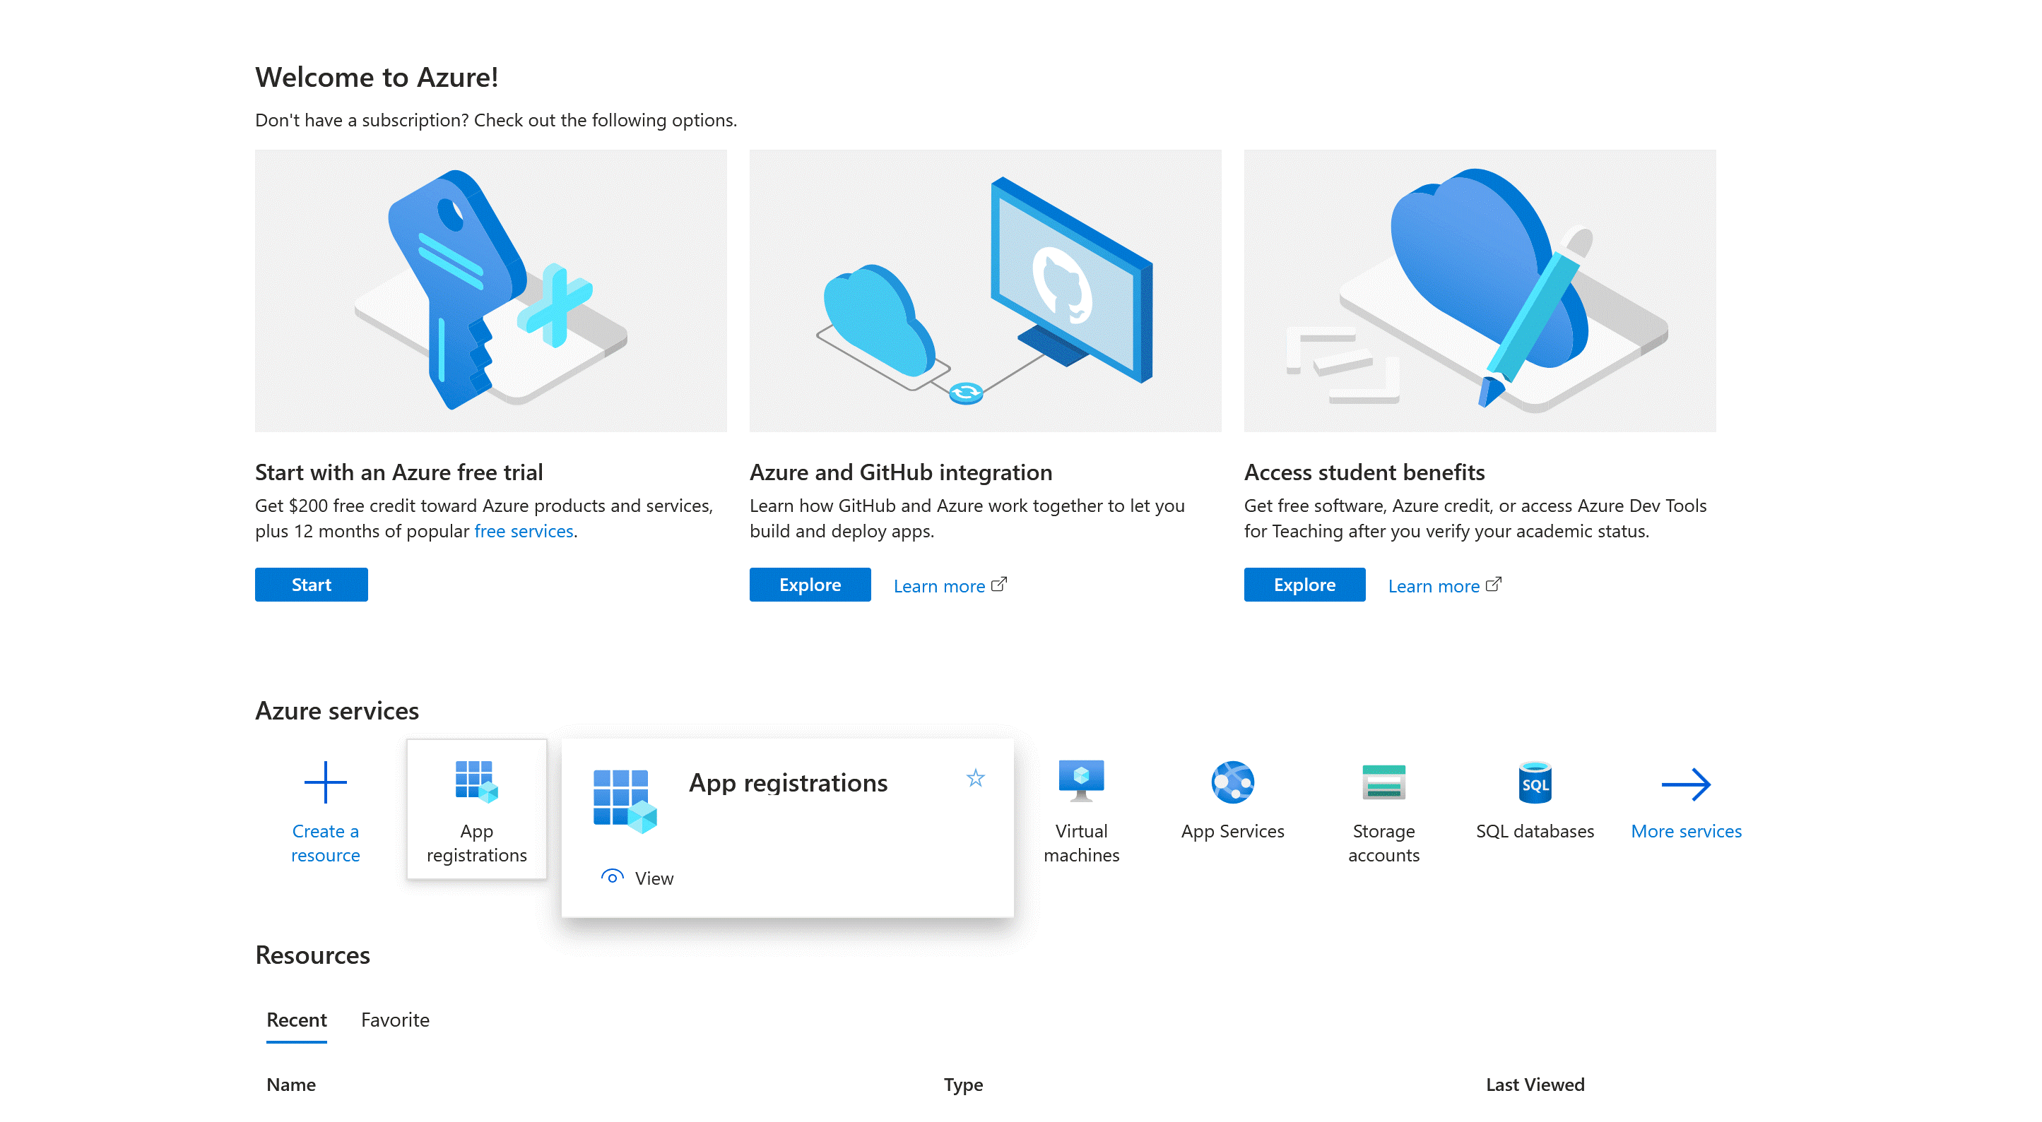This screenshot has width=2042, height=1122.
Task: Switch to the Favorite resources tab
Action: 395,1020
